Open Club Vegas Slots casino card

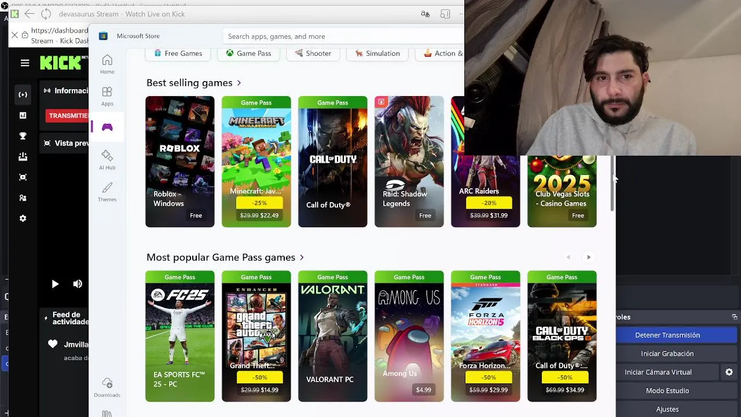[x=562, y=191]
